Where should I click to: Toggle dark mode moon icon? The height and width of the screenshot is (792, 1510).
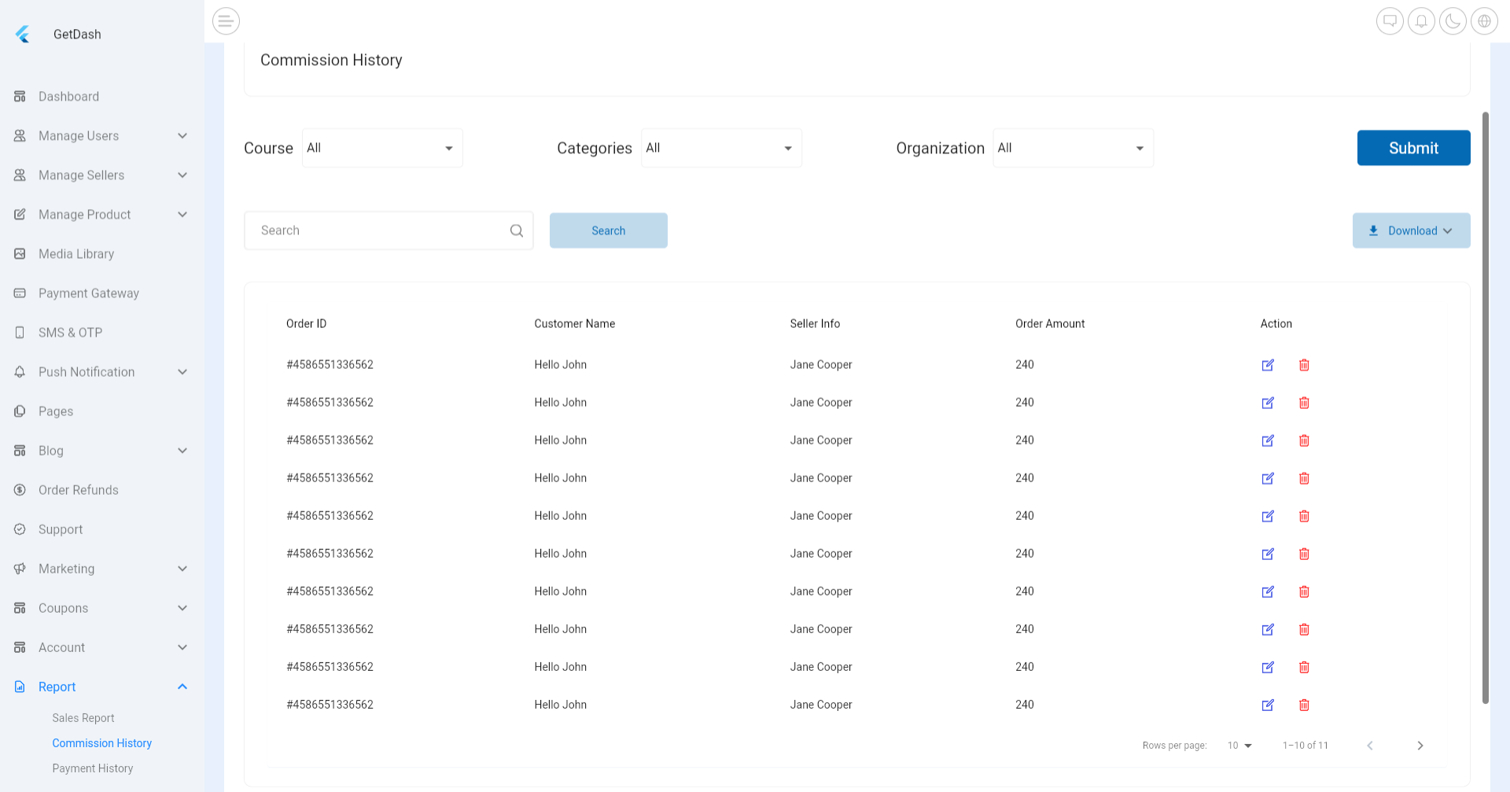click(x=1453, y=21)
